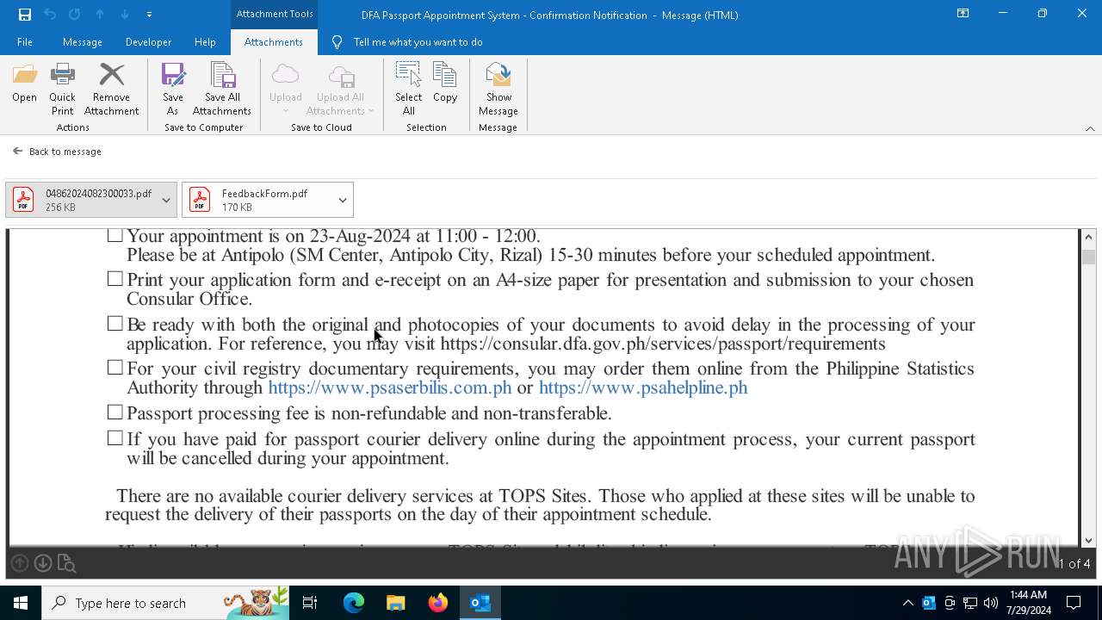
Task: Check the Print your application form box
Action: 115,279
